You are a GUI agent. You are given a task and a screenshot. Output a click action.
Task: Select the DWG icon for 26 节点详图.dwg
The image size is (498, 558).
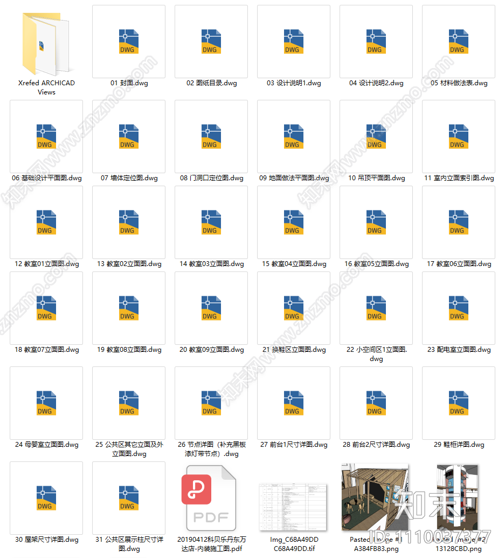[x=211, y=403]
